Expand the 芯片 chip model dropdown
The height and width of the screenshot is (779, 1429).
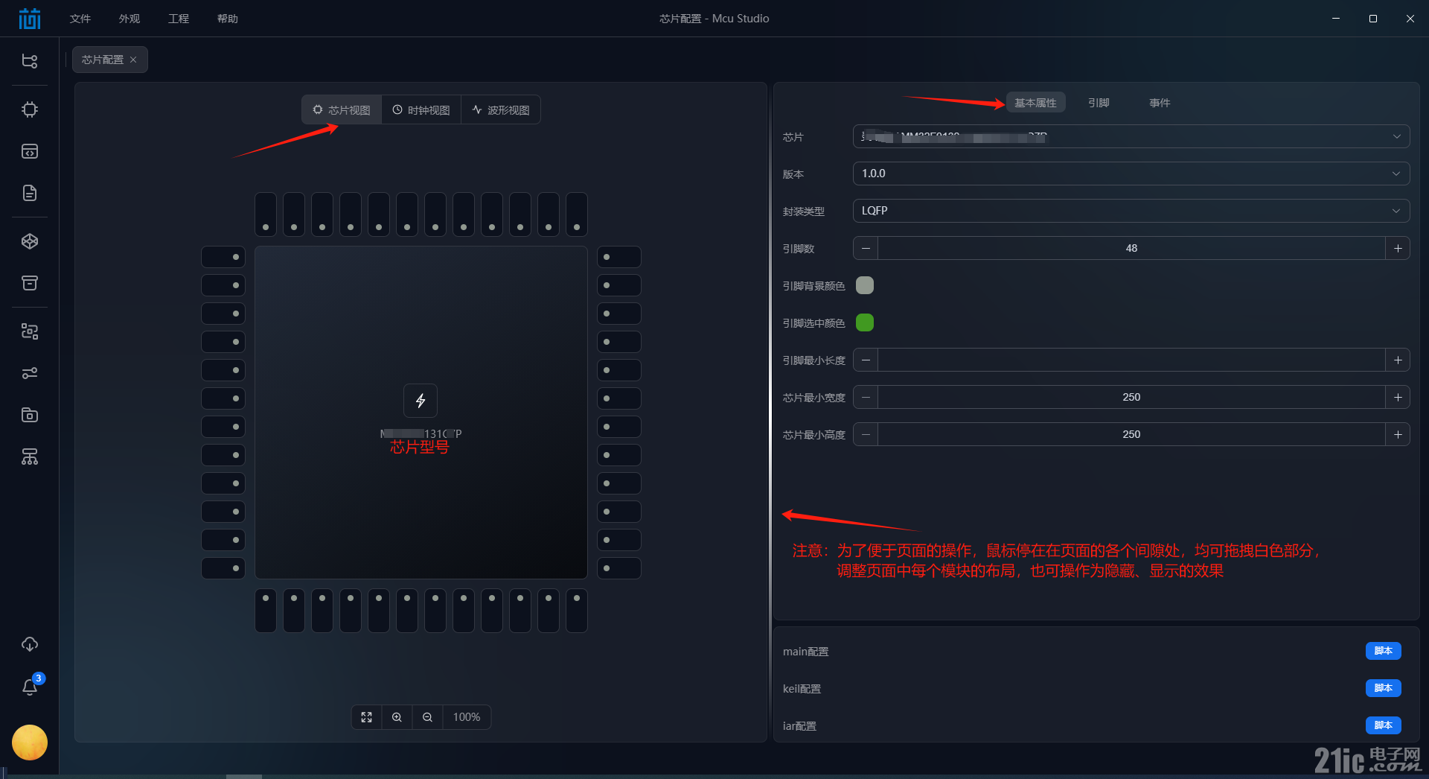[x=1398, y=136]
